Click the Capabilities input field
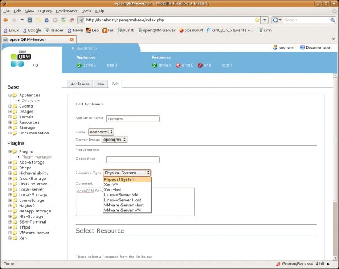The width and height of the screenshot is (339, 269). pyautogui.click(x=133, y=160)
